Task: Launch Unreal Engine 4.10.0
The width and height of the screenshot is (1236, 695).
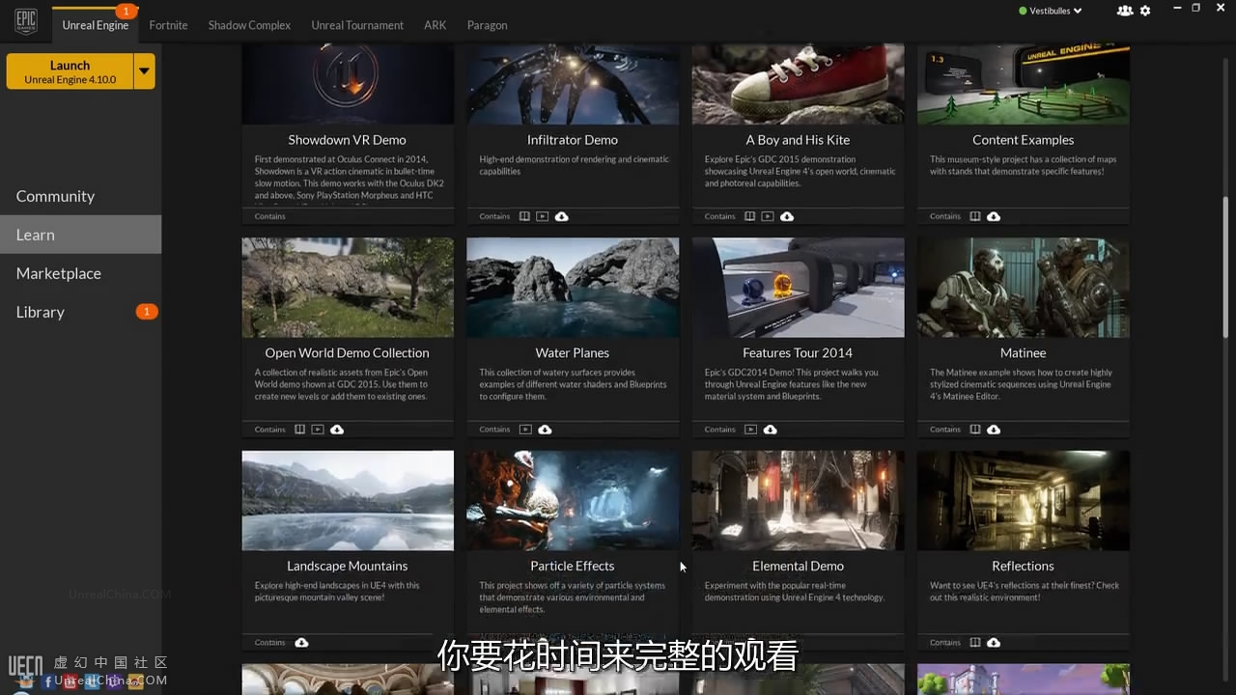Action: click(x=70, y=71)
